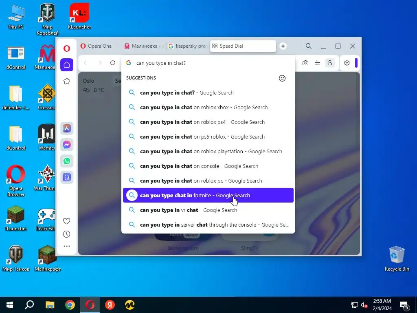Image resolution: width=417 pixels, height=313 pixels.
Task: Open Yandex from the taskbar
Action: click(x=110, y=305)
